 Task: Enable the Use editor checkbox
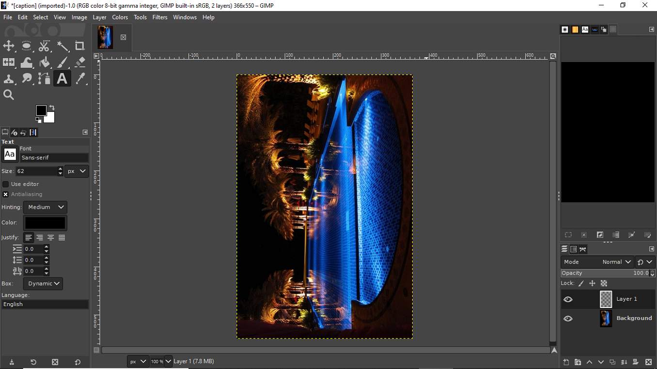tap(6, 184)
